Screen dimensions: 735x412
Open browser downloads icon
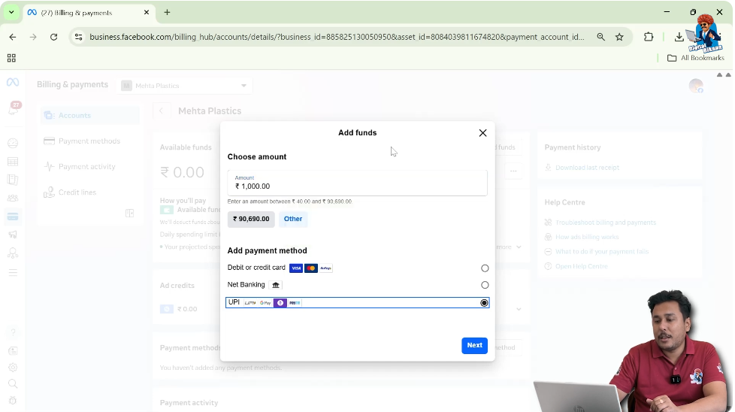coord(679,37)
